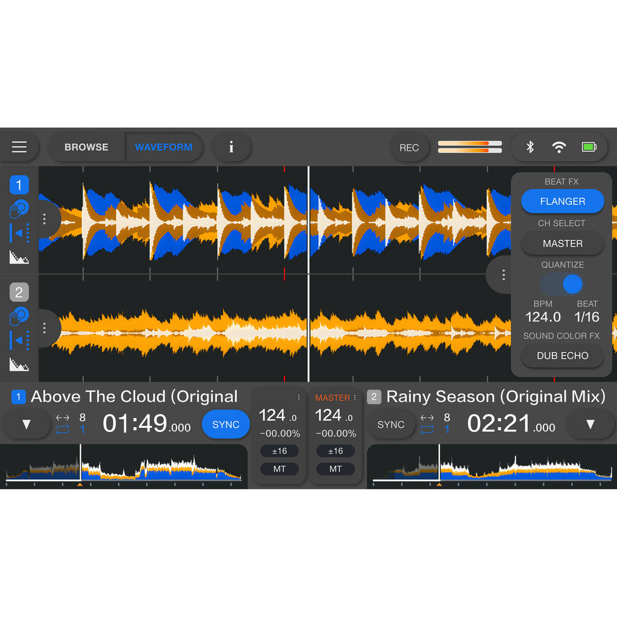Click the Bluetooth status icon
Viewport: 617px width, 617px height.
[x=530, y=147]
